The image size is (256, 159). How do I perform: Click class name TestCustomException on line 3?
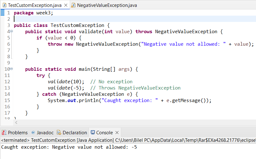pos(77,25)
